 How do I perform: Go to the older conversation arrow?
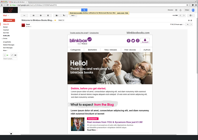pos(184,15)
